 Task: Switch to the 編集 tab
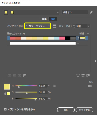tap(44, 19)
